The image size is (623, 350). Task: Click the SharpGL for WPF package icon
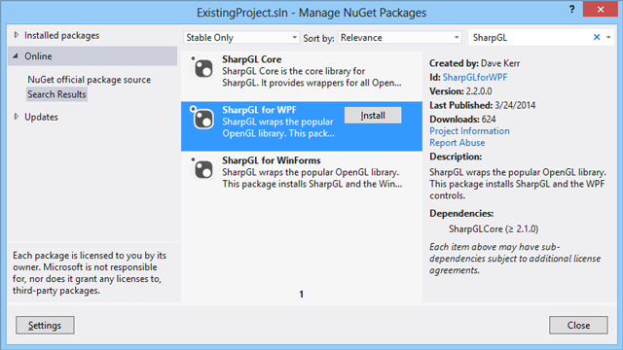202,118
